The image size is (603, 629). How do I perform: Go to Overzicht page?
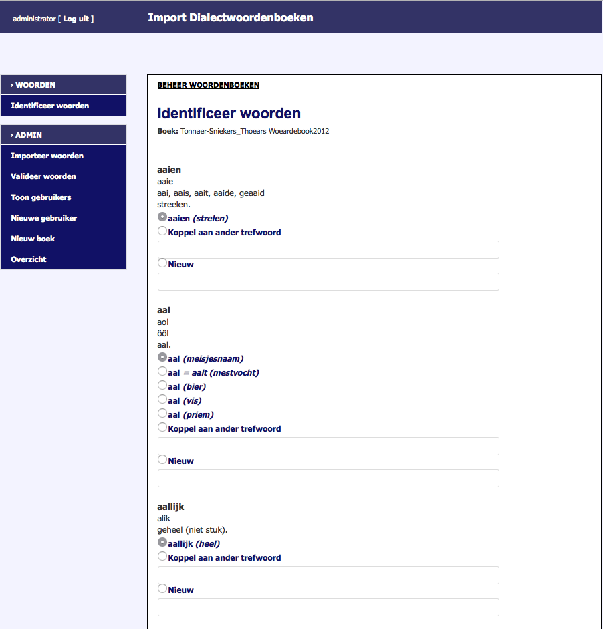29,259
